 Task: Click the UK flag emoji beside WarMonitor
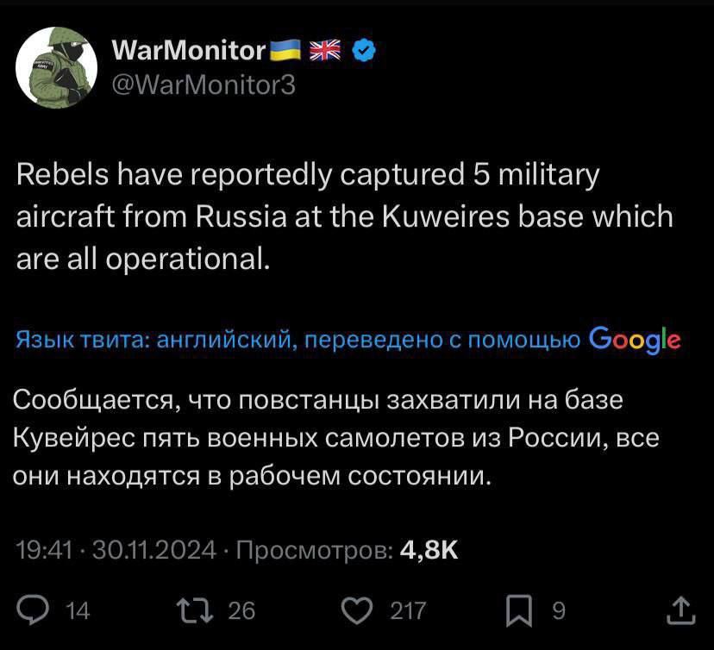(x=325, y=51)
